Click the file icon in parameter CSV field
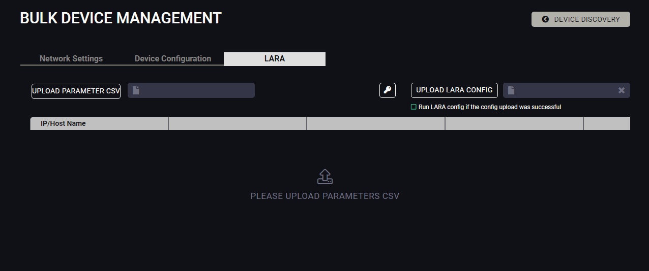Viewport: 649px width, 271px height. (136, 90)
